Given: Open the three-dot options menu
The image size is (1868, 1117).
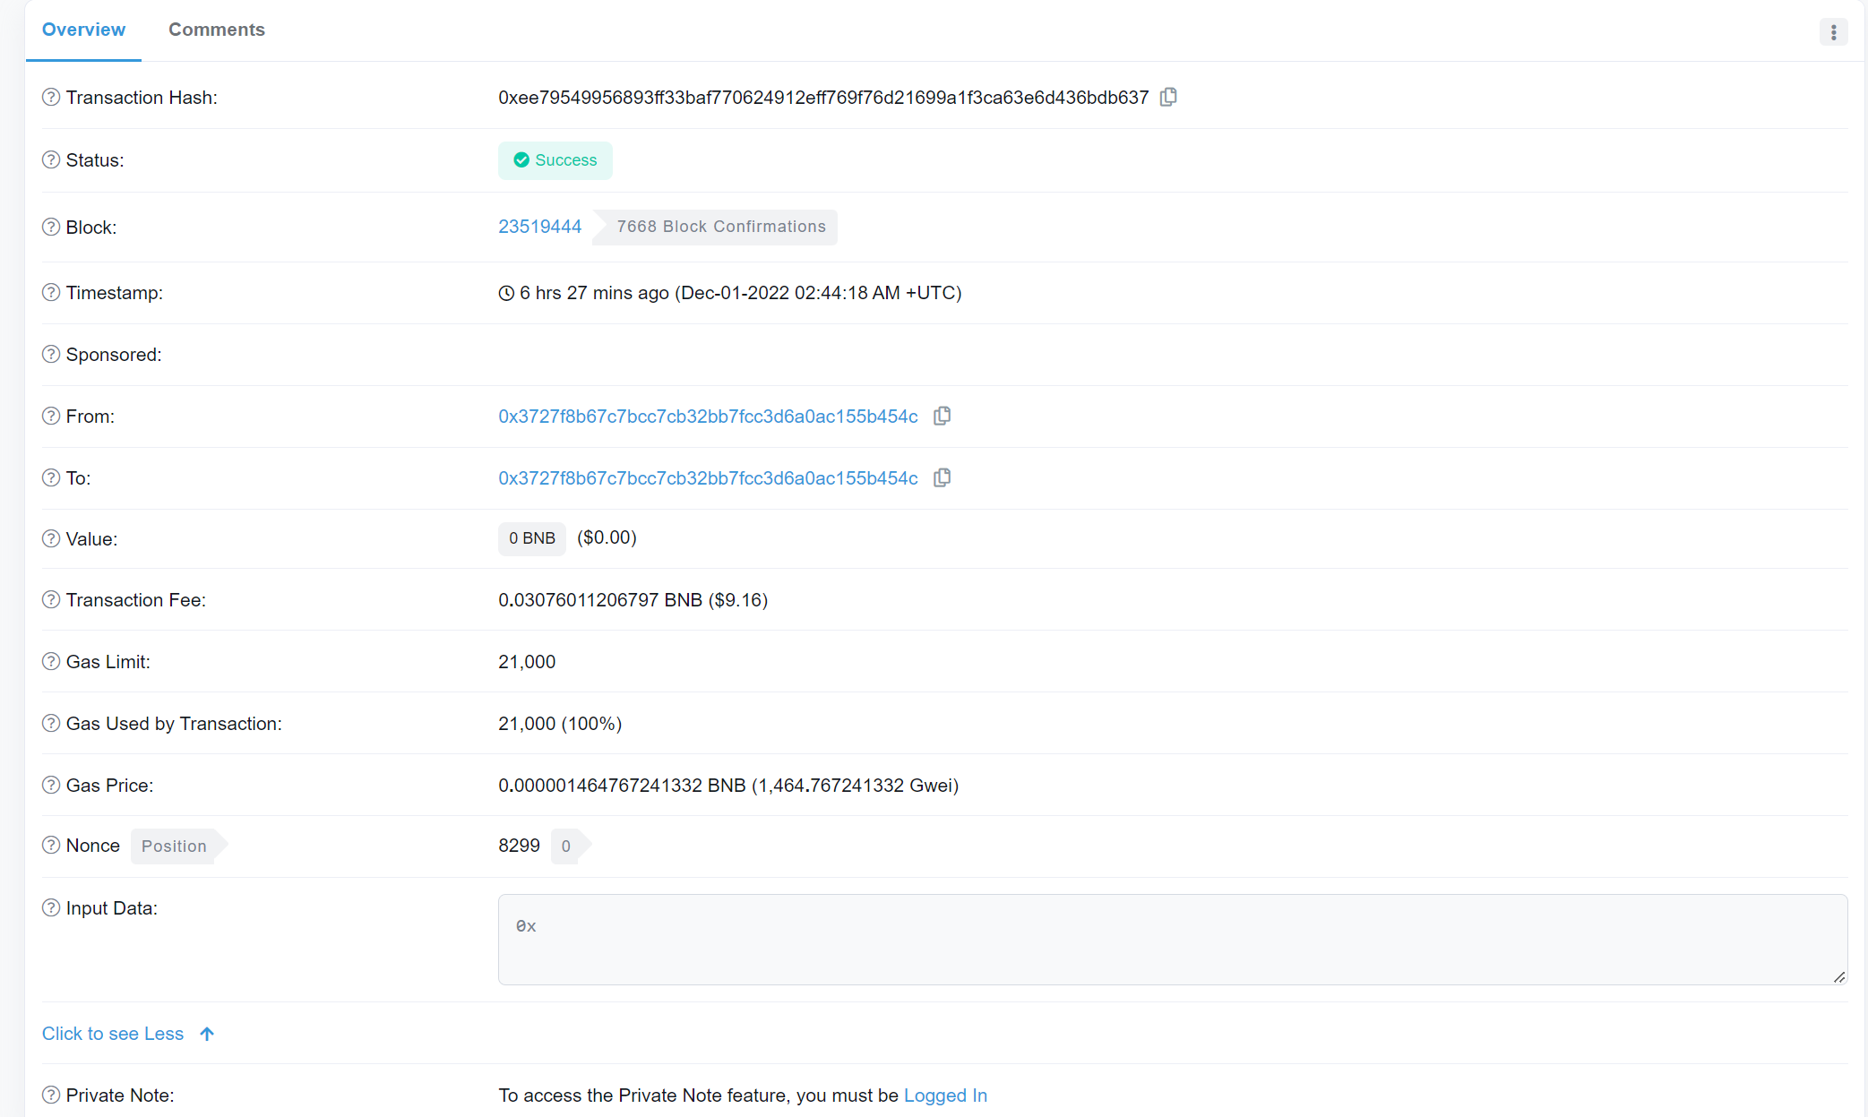Looking at the screenshot, I should click(1833, 31).
